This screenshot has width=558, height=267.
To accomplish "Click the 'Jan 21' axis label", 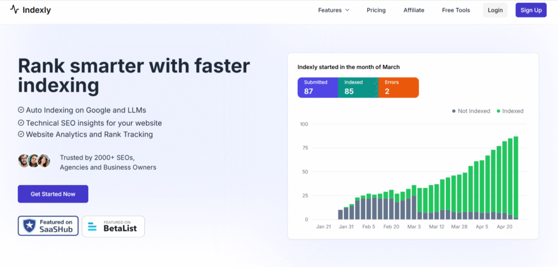I will 324,227.
